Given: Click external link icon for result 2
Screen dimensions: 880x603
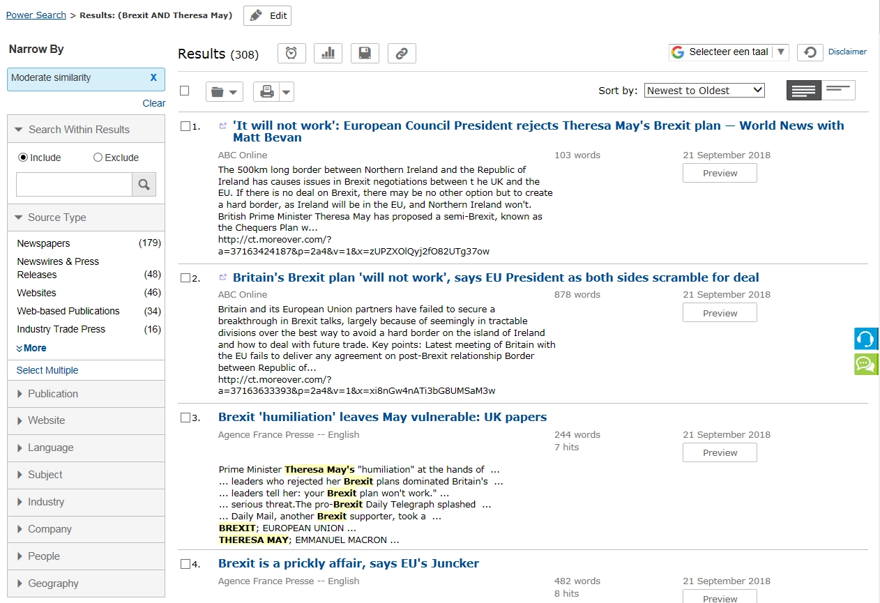Looking at the screenshot, I should click(x=223, y=277).
